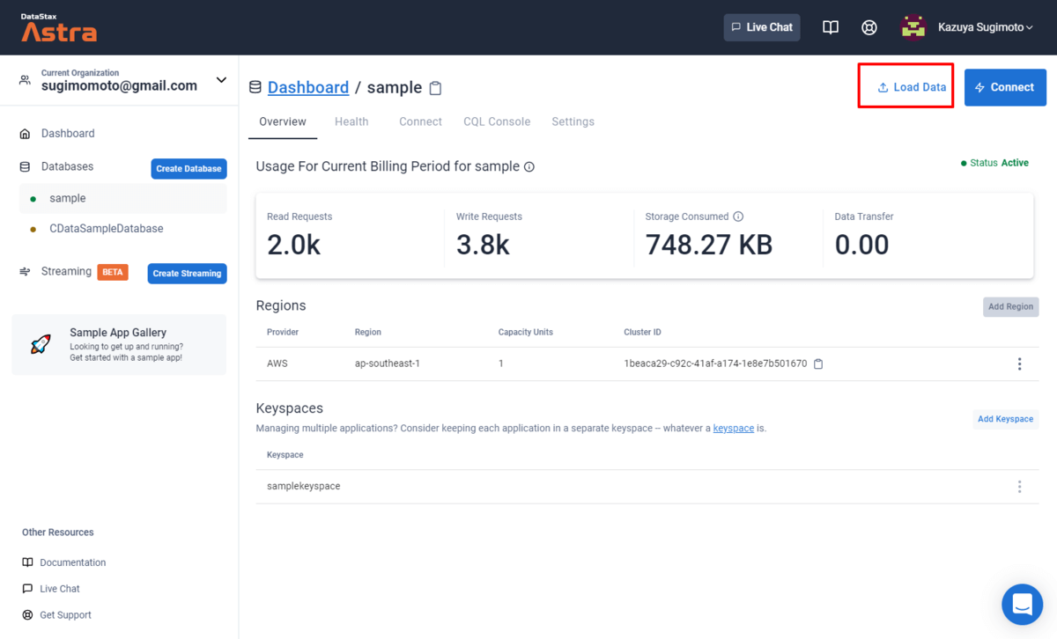
Task: Click the Status Active indicator
Action: (994, 163)
